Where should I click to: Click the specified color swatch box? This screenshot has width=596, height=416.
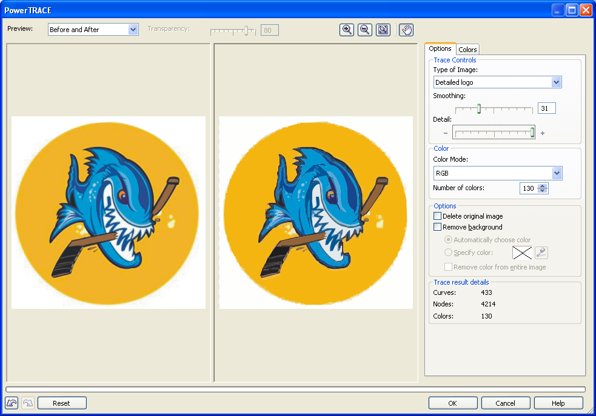[522, 253]
